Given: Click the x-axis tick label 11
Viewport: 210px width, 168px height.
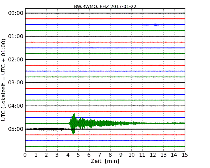Looking at the screenshot, I should [142, 155].
